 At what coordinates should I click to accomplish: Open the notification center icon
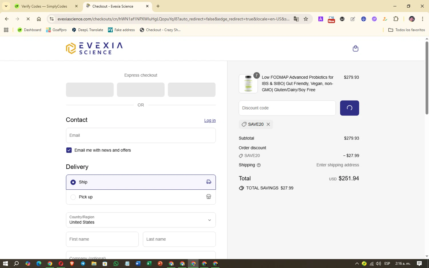[419, 263]
